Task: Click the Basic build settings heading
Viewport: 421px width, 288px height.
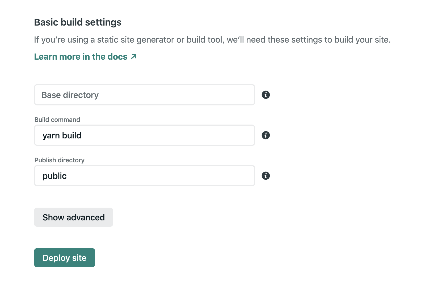Action: (x=78, y=22)
